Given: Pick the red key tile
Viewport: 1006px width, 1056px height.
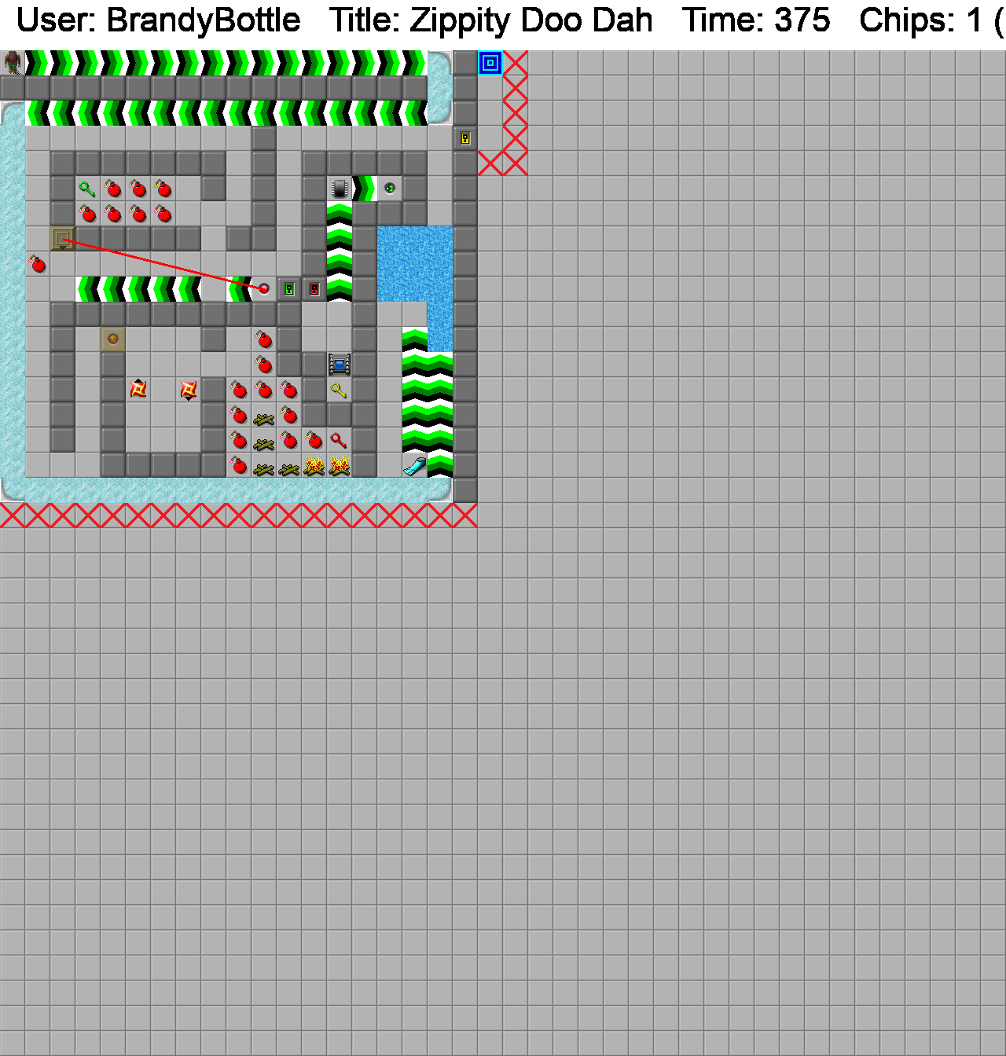Looking at the screenshot, I should (340, 440).
